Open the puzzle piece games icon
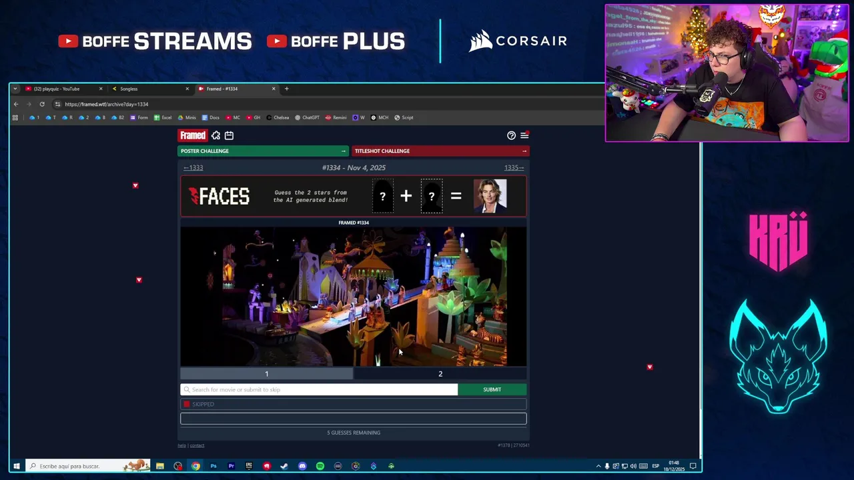The height and width of the screenshot is (480, 854). [x=216, y=135]
